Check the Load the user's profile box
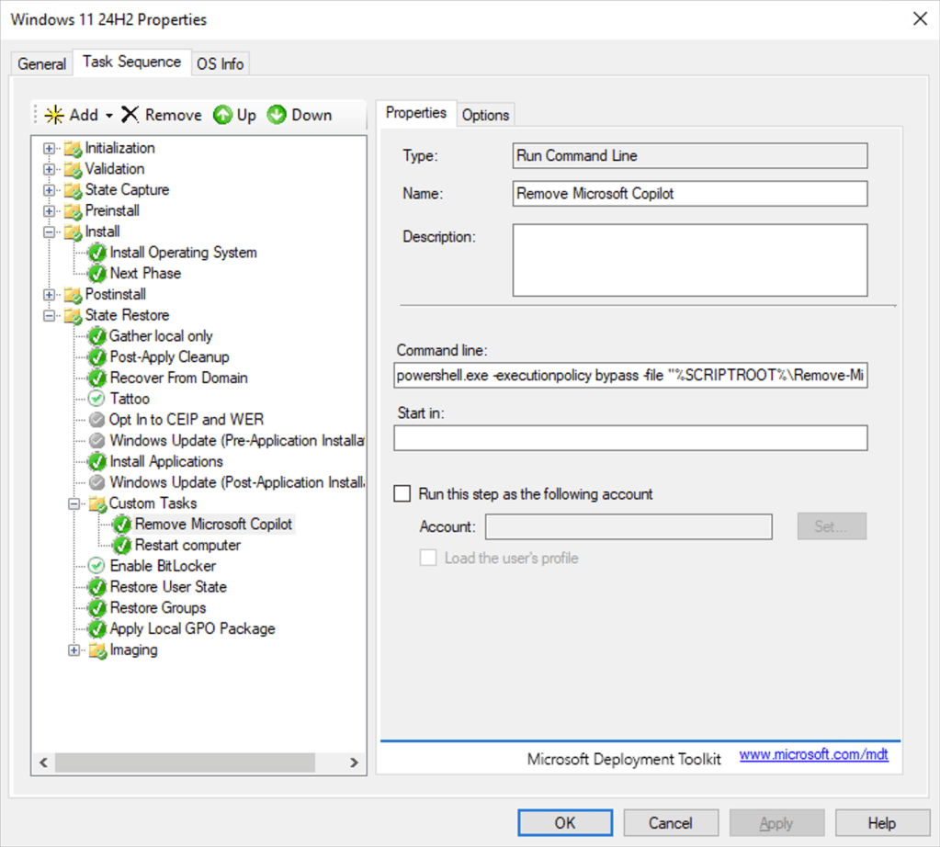The height and width of the screenshot is (847, 940). (428, 558)
